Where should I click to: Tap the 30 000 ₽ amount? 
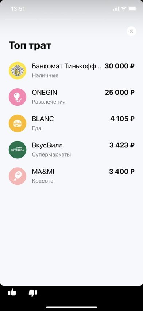click(120, 66)
